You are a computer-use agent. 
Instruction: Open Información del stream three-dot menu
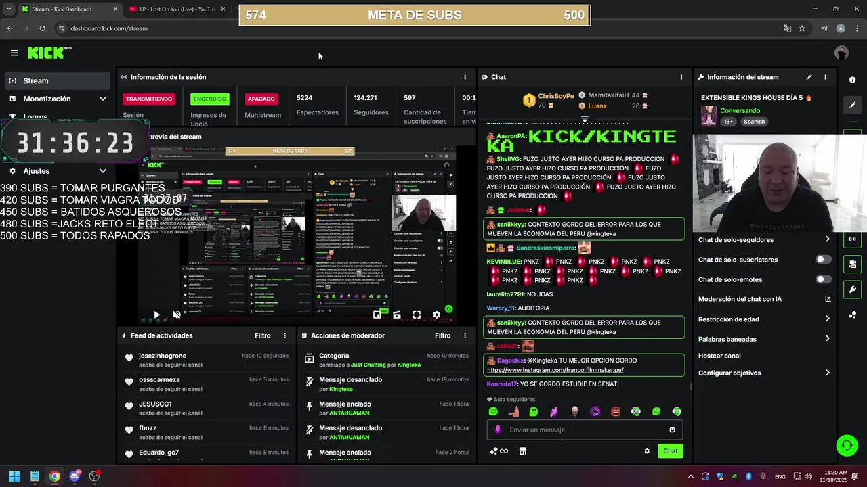tap(825, 77)
